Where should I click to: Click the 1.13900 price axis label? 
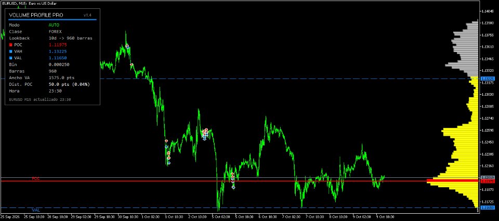coord(488,23)
